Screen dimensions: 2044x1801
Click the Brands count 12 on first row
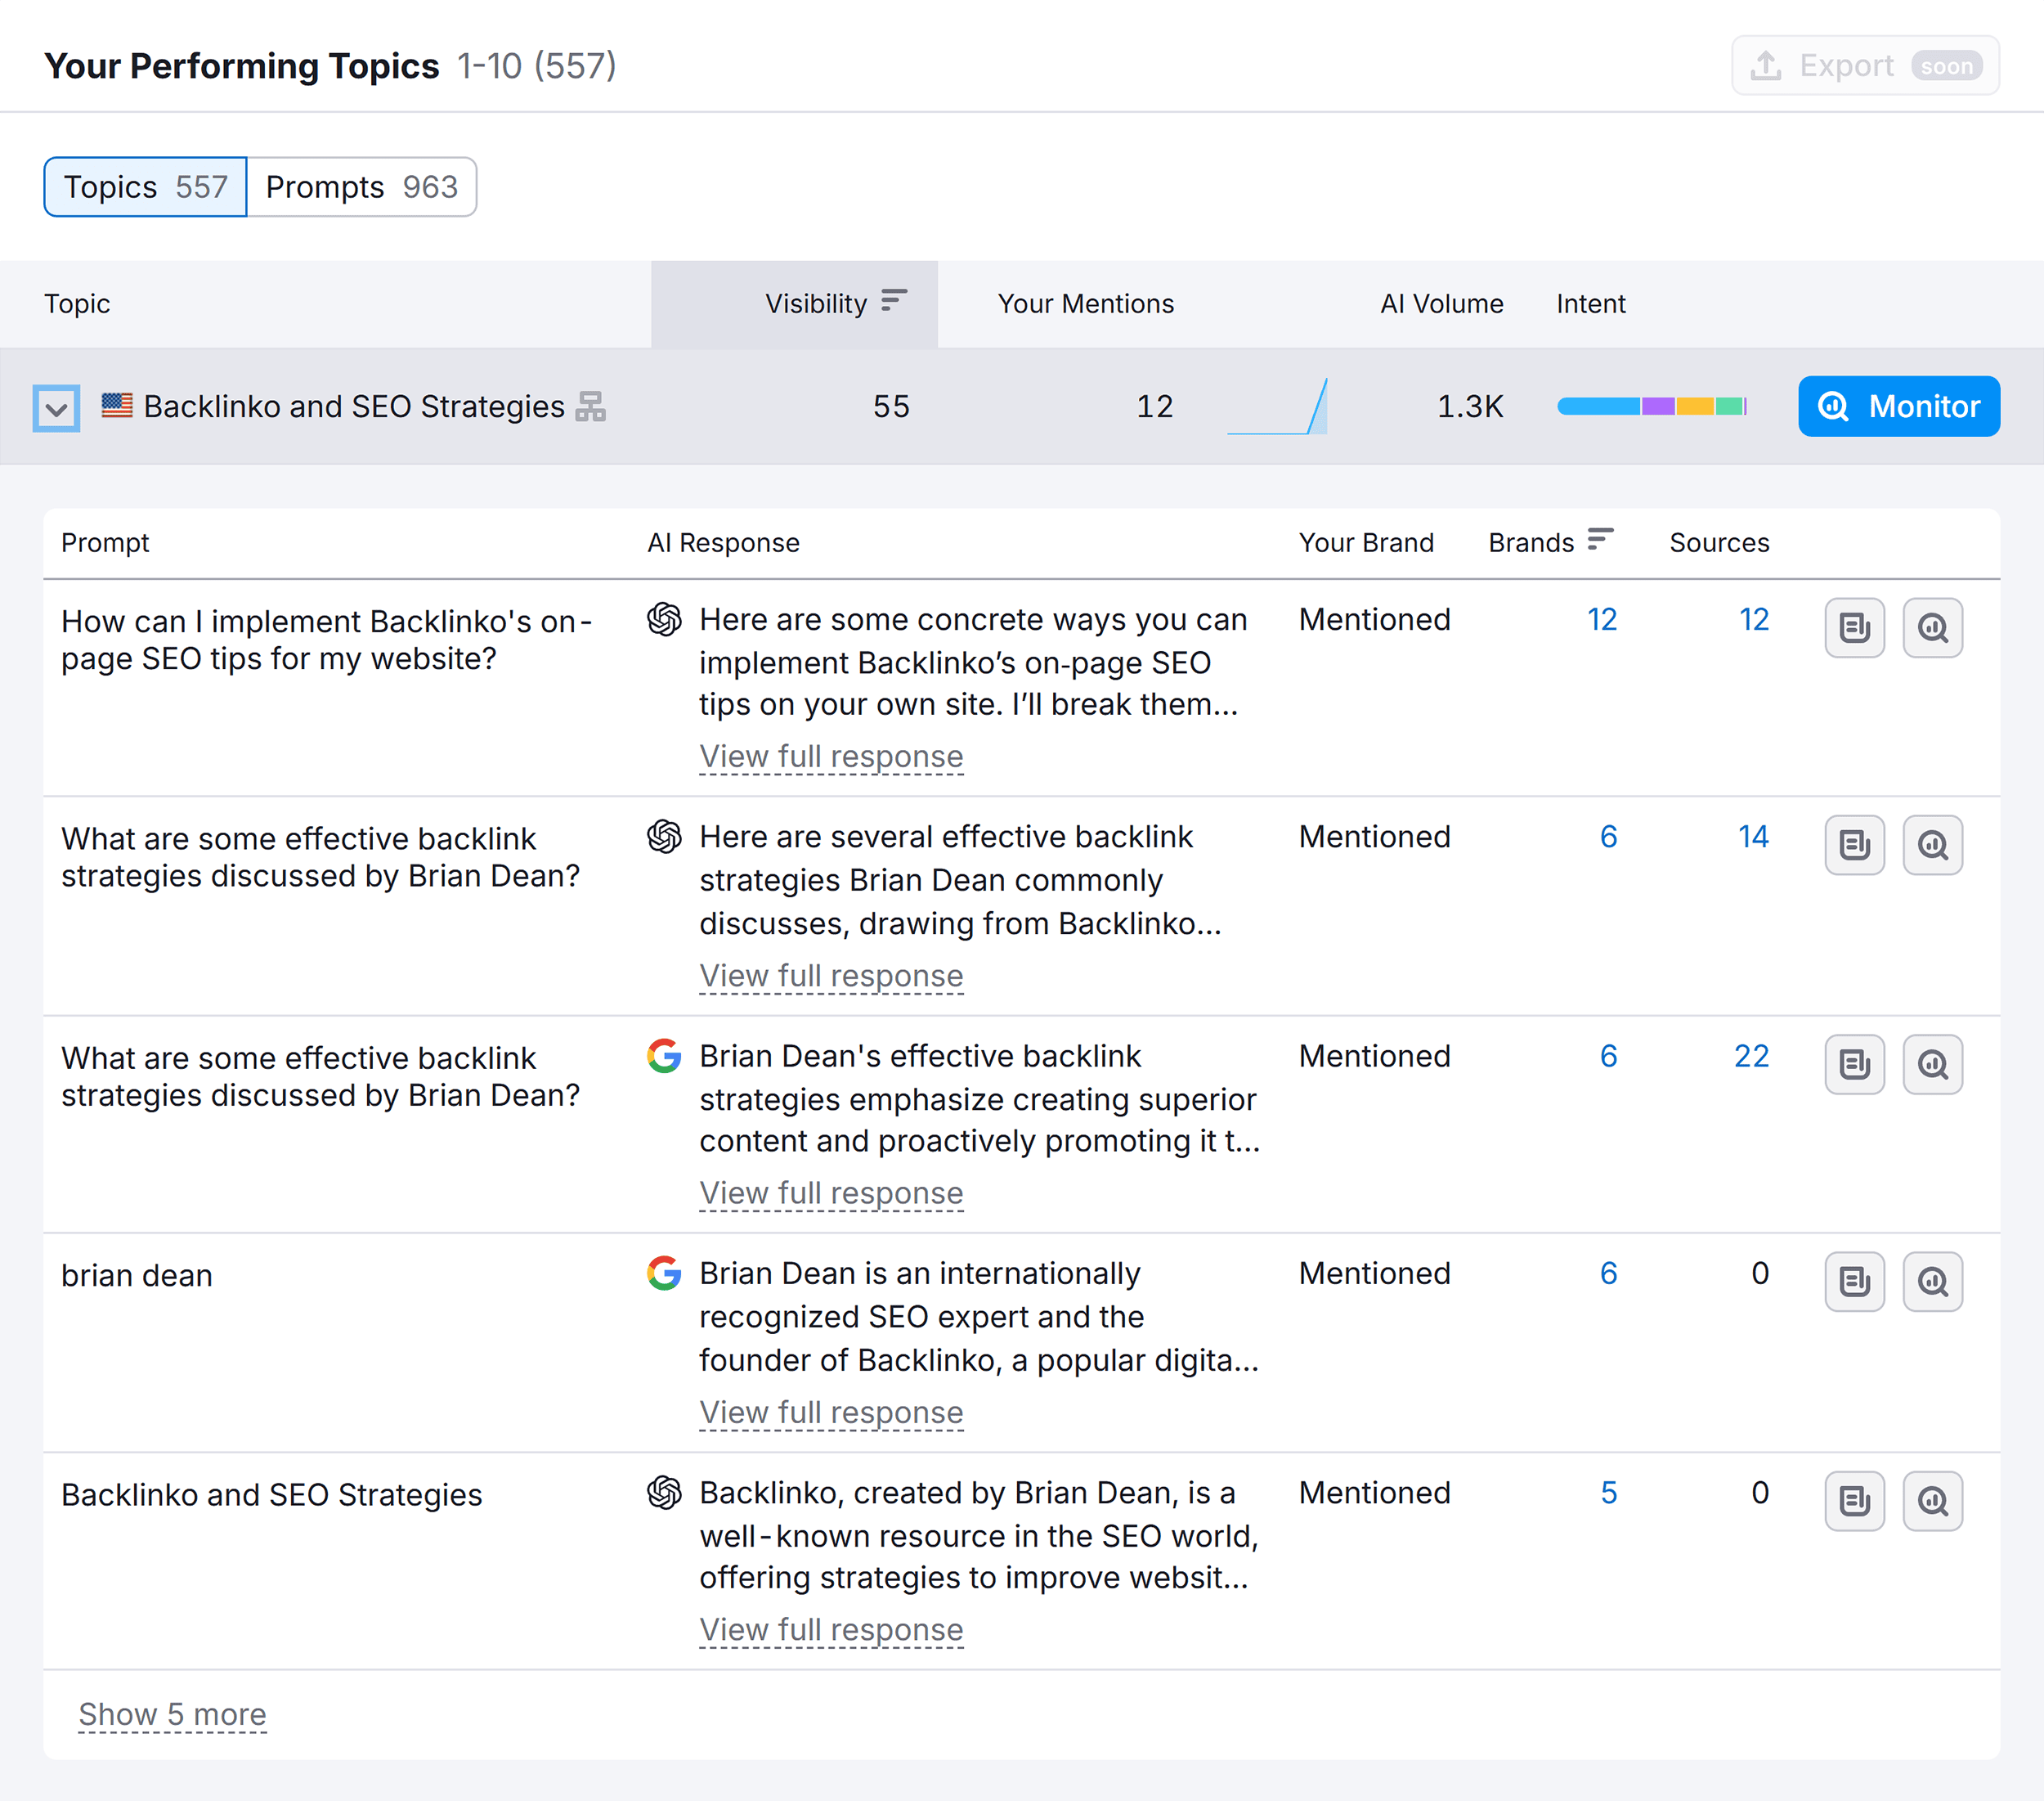click(1602, 619)
